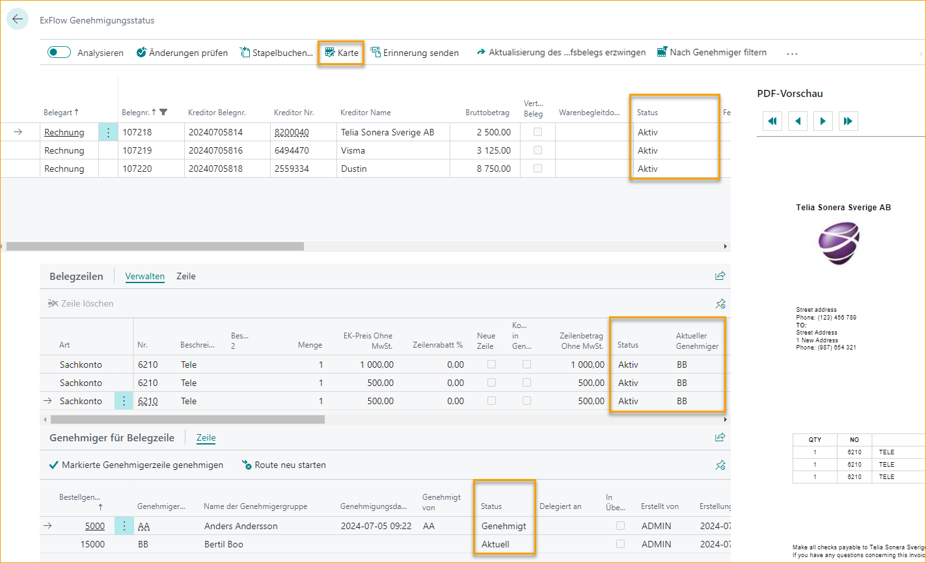Tick Neue Zeile checkbox in first Belegzeile
The height and width of the screenshot is (563, 926).
(x=491, y=364)
